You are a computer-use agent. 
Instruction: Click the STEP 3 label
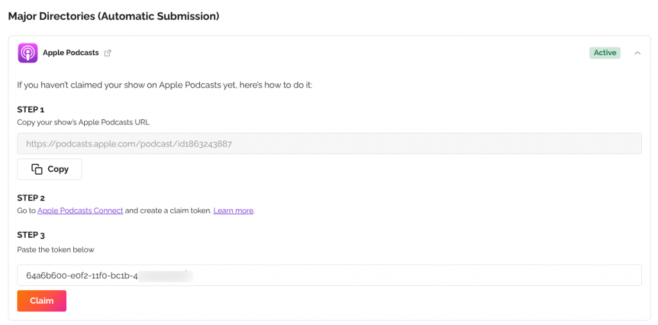point(31,235)
